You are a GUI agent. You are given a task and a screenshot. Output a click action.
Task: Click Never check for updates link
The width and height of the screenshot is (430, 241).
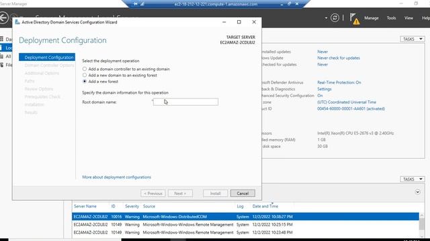pos(339,58)
